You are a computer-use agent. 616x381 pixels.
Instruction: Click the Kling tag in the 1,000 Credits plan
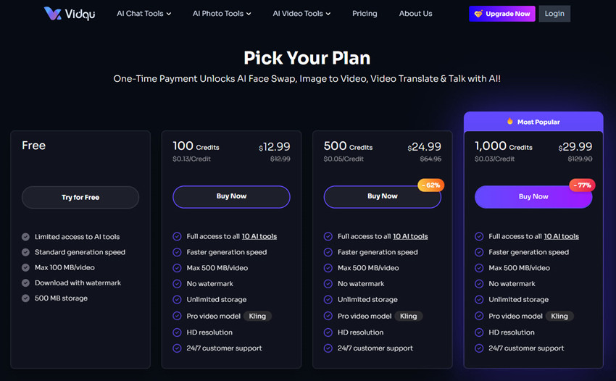pos(559,317)
